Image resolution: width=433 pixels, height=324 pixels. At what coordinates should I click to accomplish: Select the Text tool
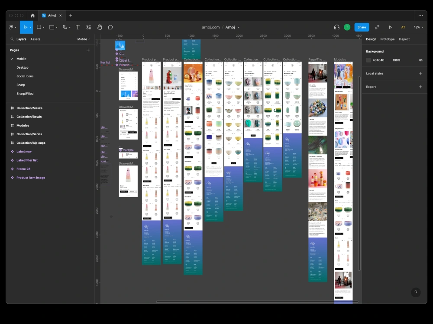coord(78,27)
